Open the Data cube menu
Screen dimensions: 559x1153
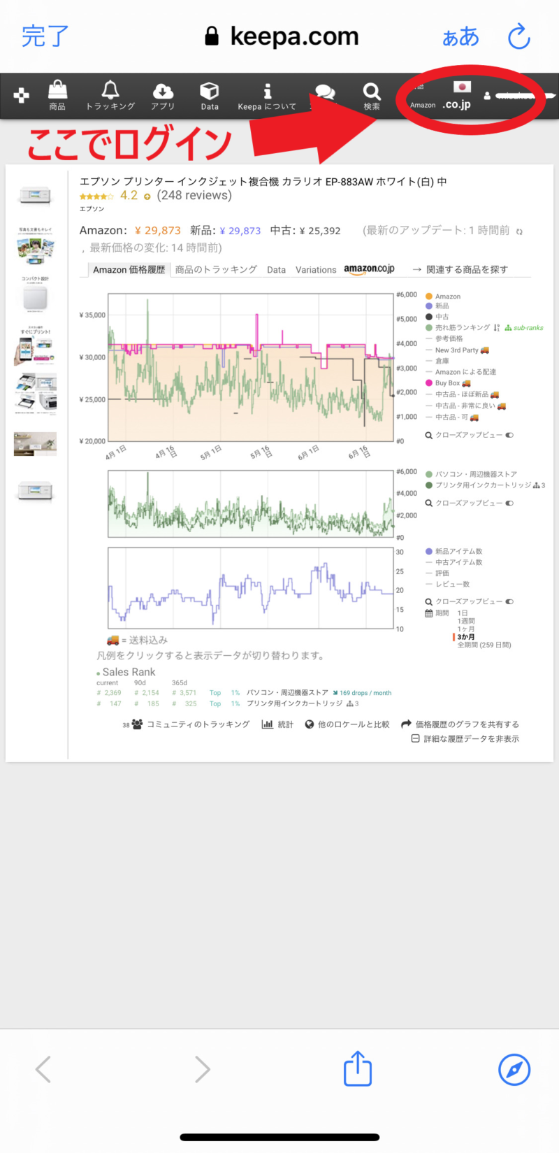[x=210, y=95]
